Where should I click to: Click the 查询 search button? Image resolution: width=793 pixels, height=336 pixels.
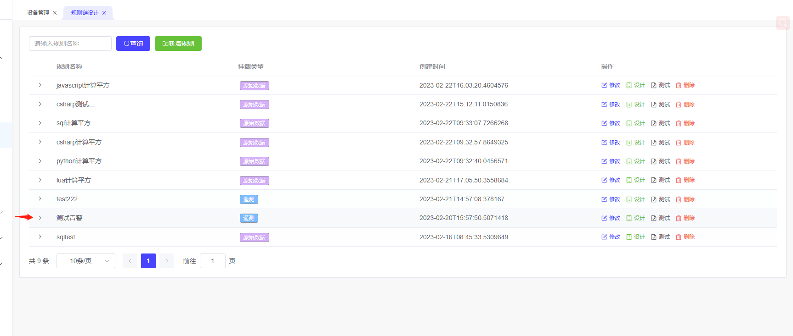tap(133, 44)
